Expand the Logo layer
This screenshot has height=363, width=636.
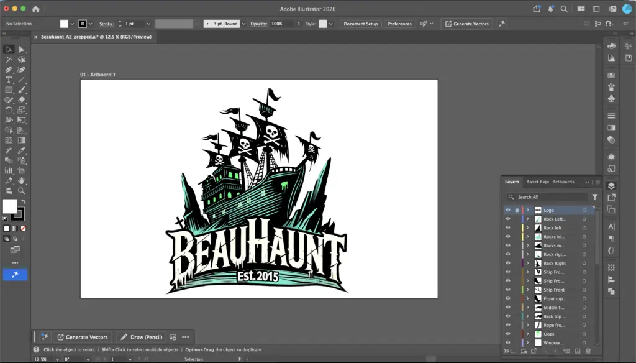pos(528,210)
